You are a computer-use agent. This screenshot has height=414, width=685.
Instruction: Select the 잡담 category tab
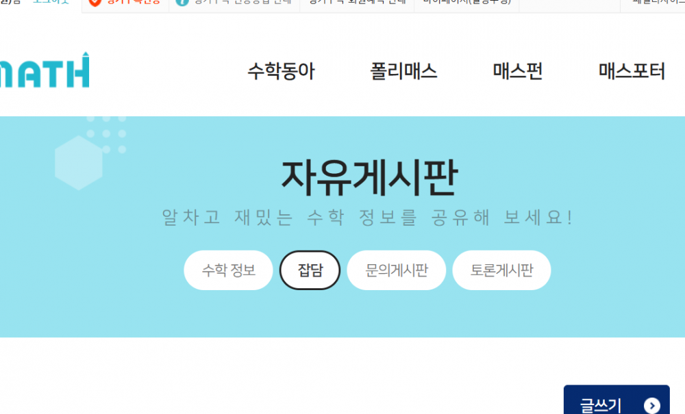click(x=310, y=270)
